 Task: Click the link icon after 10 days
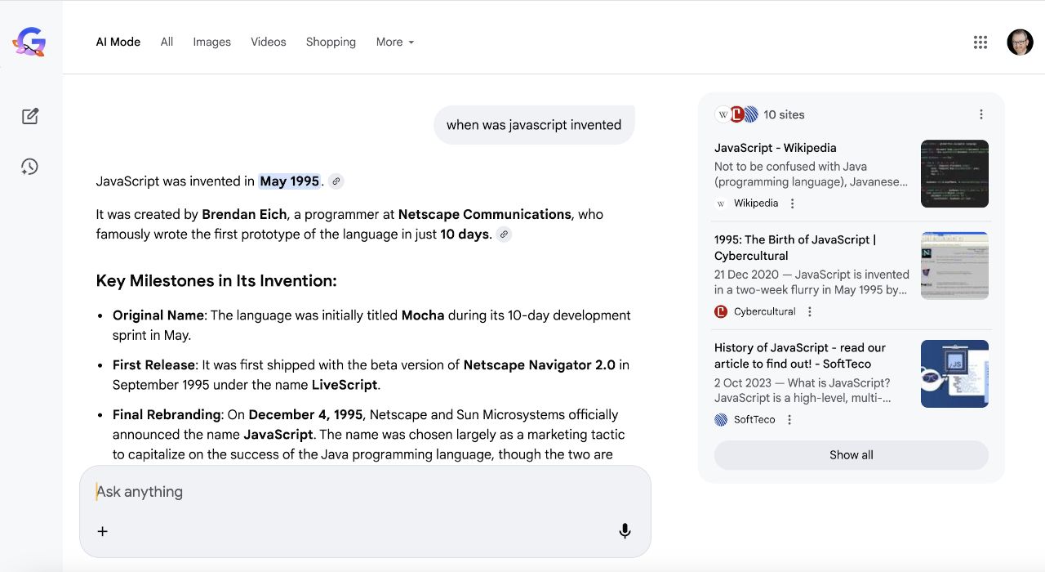pos(504,235)
